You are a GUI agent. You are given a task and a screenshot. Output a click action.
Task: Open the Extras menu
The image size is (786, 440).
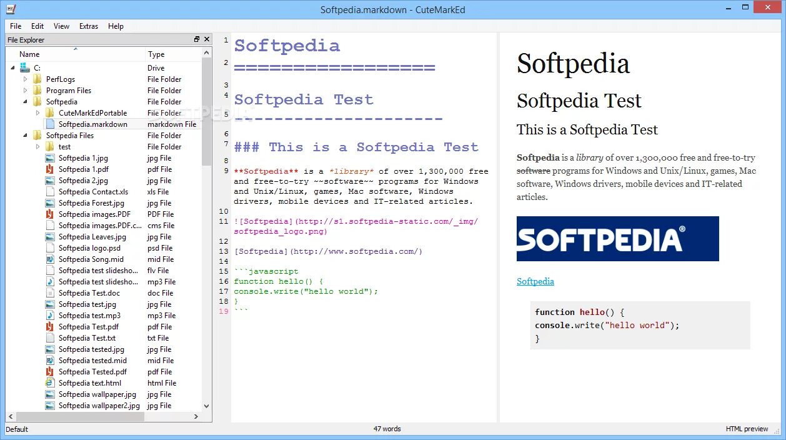[89, 26]
